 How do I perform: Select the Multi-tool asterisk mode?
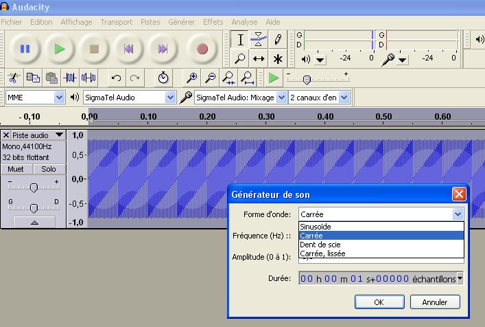click(x=277, y=58)
